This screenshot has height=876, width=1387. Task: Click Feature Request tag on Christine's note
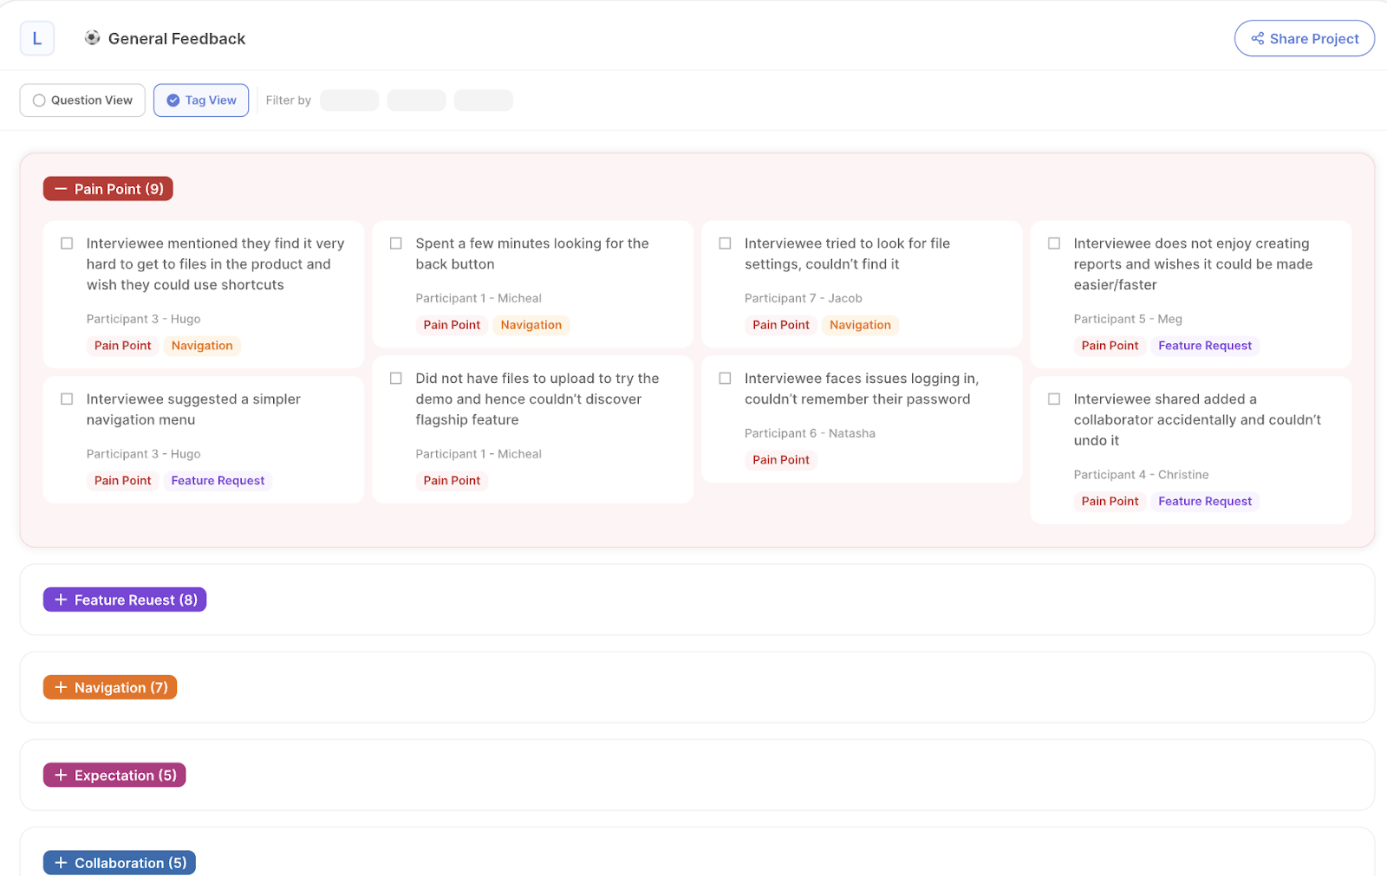point(1205,502)
